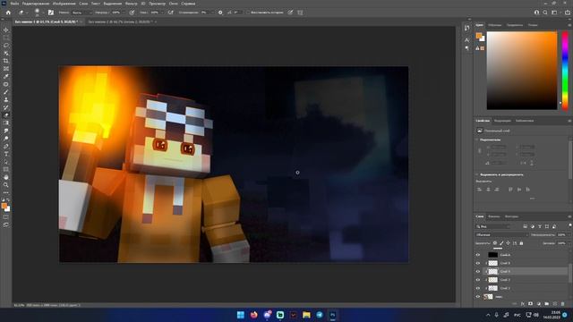Hide the top layer with black thumbnail
Viewport: 573px width, 322px height.
pos(477,255)
